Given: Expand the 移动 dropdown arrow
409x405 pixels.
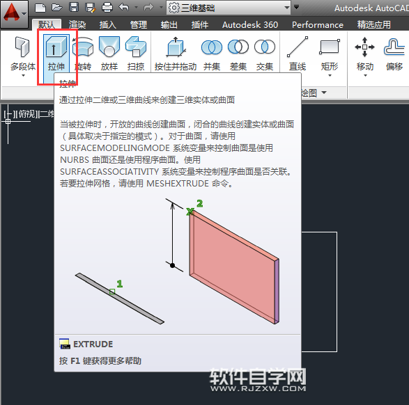Looking at the screenshot, I should point(365,76).
